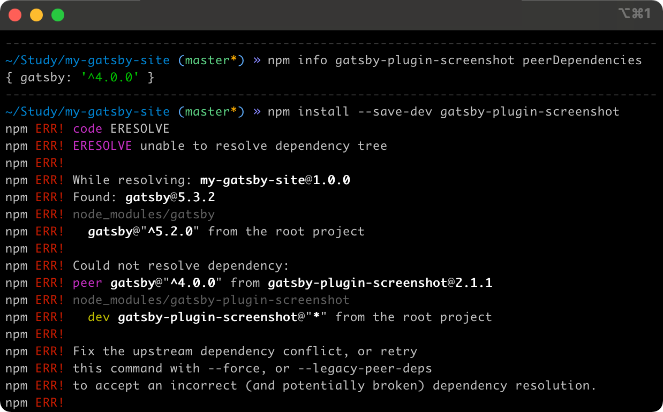663x412 pixels.
Task: Click the red close window button
Action: coord(15,15)
